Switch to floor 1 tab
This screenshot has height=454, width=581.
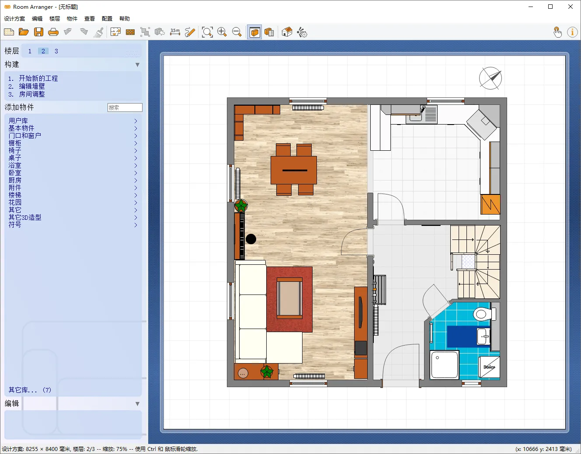29,51
